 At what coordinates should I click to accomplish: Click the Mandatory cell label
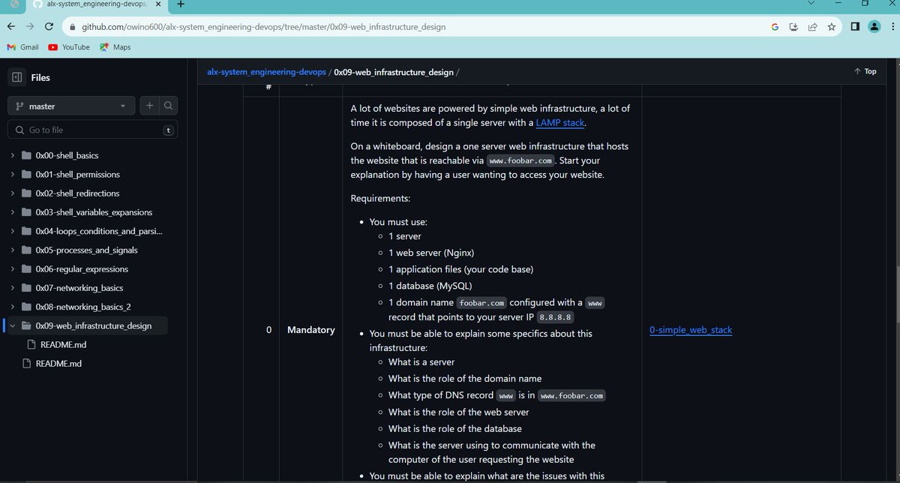tap(311, 330)
